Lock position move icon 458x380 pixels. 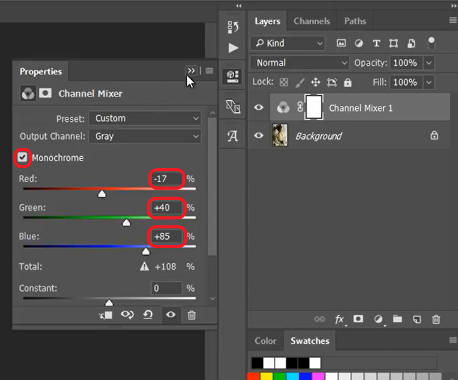(x=316, y=82)
